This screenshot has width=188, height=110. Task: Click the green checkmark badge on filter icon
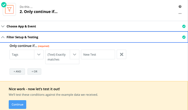point(4,5)
